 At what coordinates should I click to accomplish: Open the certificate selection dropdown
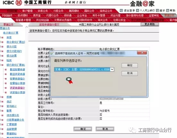click(x=112, y=69)
